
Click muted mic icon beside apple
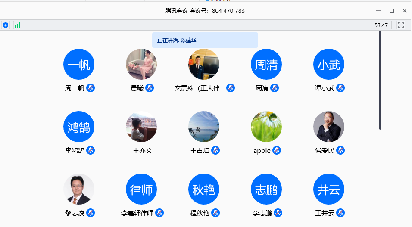pyautogui.click(x=276, y=150)
